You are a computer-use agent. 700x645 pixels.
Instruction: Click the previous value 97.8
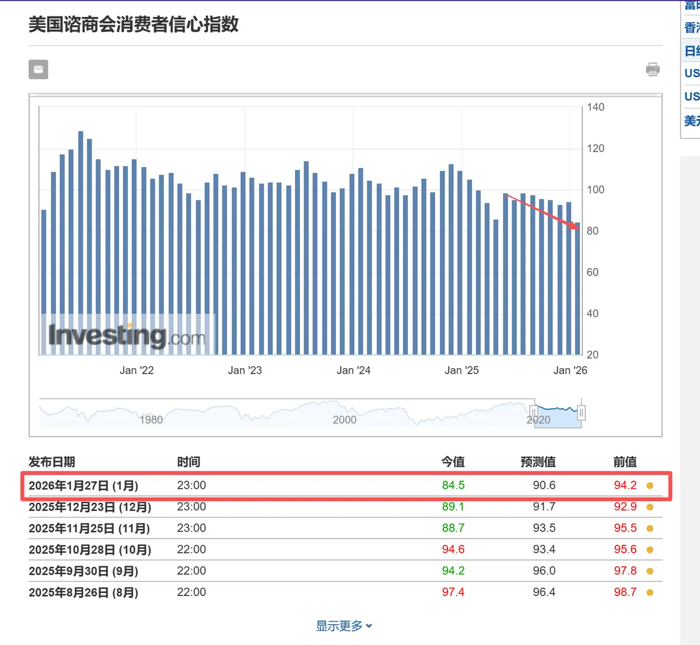625,571
